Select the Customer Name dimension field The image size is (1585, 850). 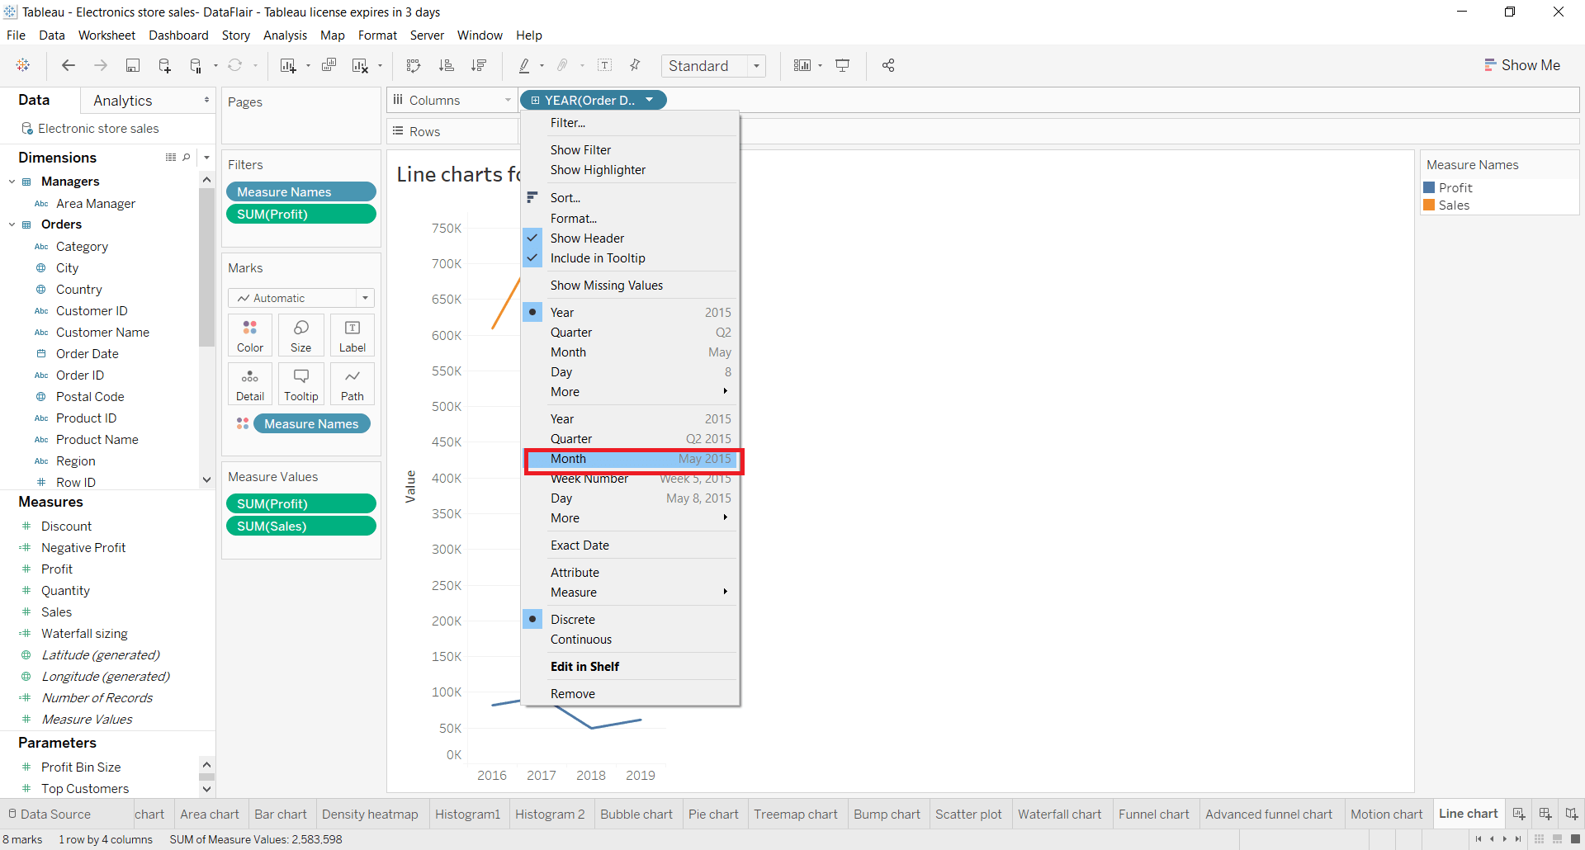pyautogui.click(x=102, y=332)
